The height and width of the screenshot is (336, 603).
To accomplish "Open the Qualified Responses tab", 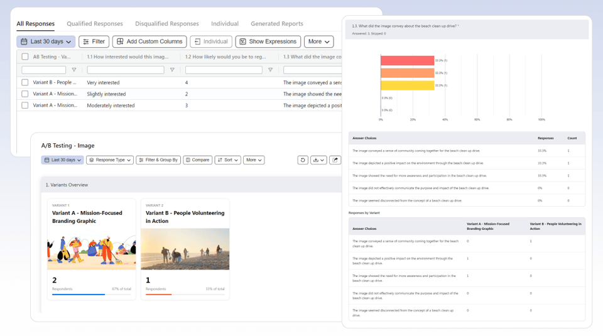I will click(x=95, y=24).
